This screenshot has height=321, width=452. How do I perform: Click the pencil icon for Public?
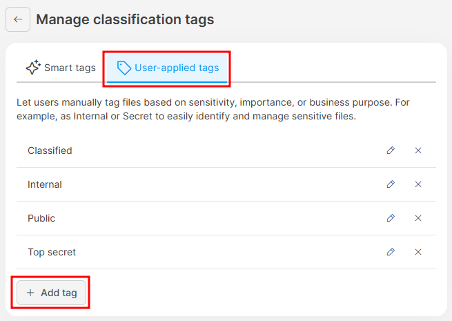[391, 218]
